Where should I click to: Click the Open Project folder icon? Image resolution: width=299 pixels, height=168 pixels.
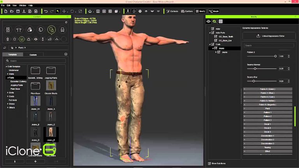pos(12,11)
